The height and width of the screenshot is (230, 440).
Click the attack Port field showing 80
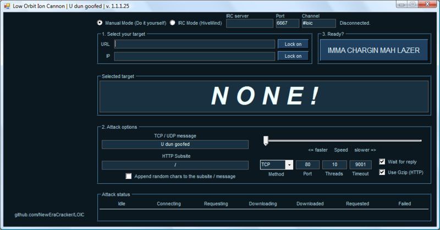307,165
